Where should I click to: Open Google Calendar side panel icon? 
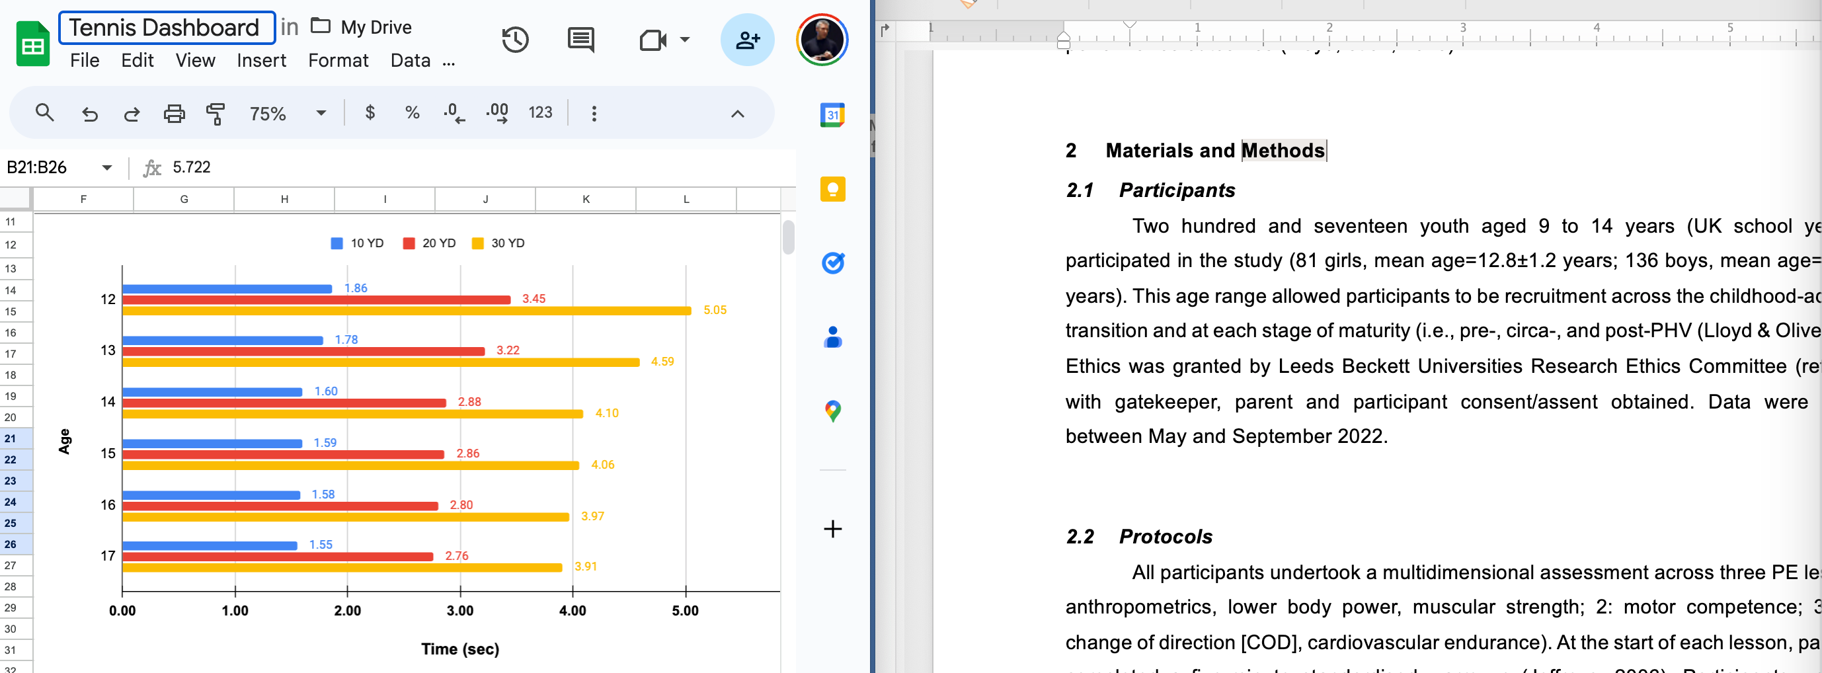tap(832, 114)
